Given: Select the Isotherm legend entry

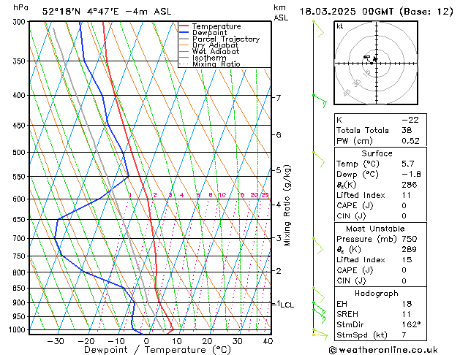Looking at the screenshot, I should coord(209,58).
